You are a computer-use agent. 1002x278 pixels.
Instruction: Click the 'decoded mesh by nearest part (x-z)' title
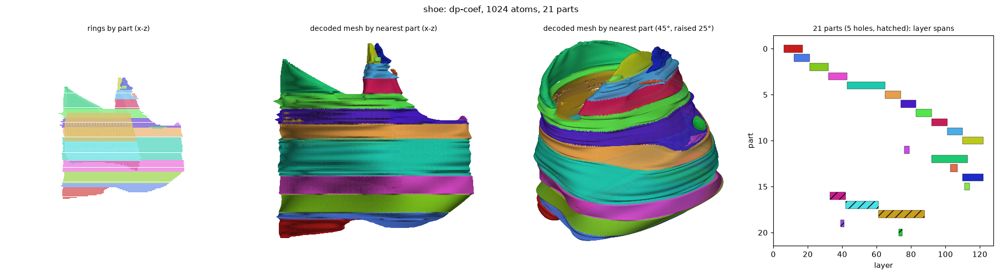pyautogui.click(x=373, y=29)
